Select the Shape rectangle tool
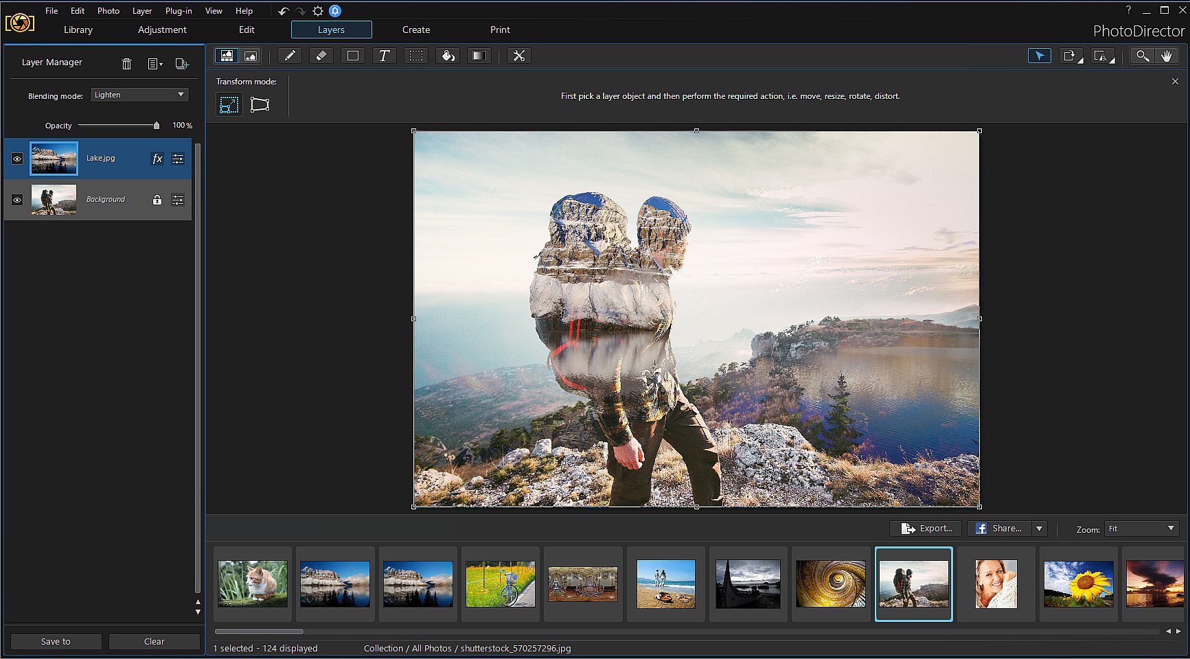 (x=352, y=56)
